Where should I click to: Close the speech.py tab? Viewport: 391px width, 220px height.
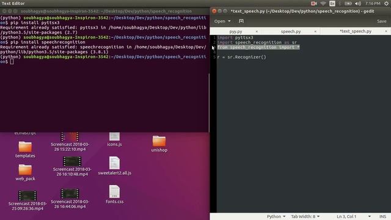[x=315, y=31]
